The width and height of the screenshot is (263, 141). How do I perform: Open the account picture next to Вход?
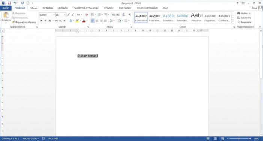point(260,8)
